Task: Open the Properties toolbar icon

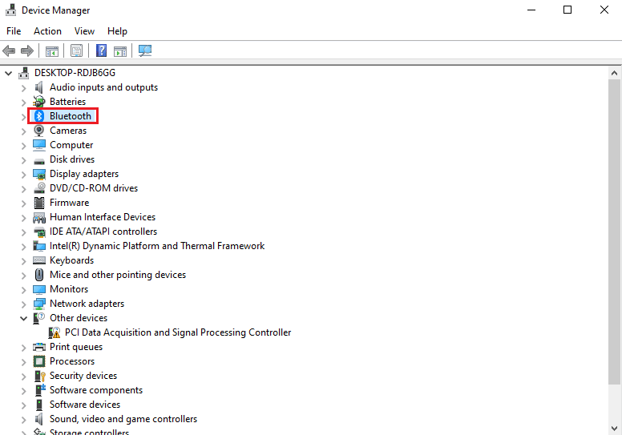Action: (x=77, y=50)
